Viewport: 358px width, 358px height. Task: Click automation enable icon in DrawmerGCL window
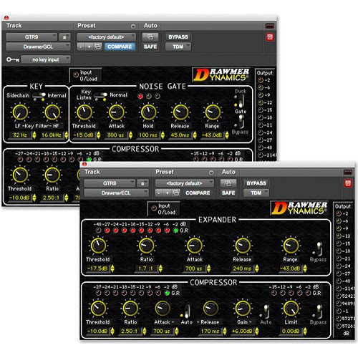(150, 37)
